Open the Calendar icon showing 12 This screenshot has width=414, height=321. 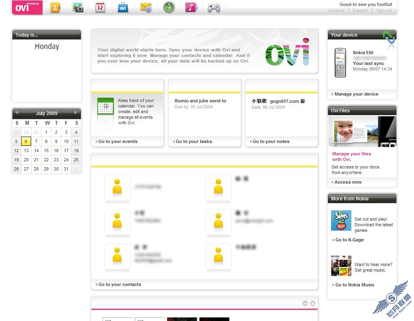click(101, 8)
